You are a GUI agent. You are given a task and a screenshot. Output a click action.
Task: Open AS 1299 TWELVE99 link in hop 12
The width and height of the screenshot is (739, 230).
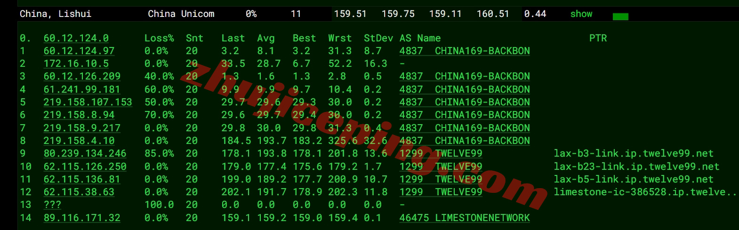[x=441, y=192]
